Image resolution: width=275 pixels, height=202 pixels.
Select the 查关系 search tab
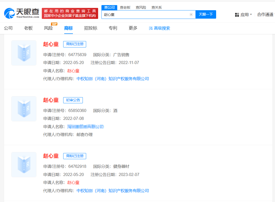[x=156, y=7]
